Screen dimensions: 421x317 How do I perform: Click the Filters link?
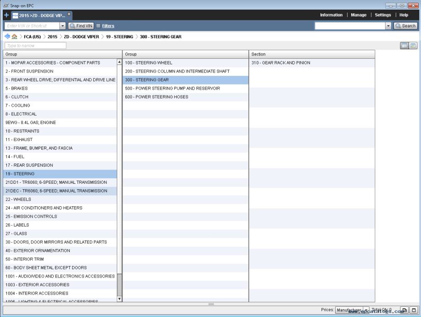click(108, 26)
